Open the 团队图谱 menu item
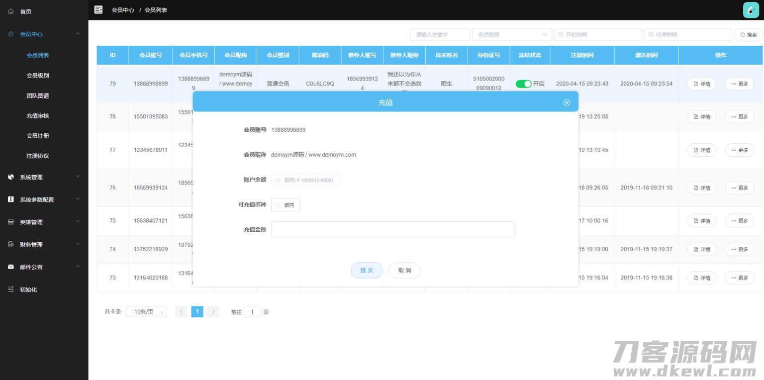Image resolution: width=764 pixels, height=380 pixels. [x=37, y=95]
